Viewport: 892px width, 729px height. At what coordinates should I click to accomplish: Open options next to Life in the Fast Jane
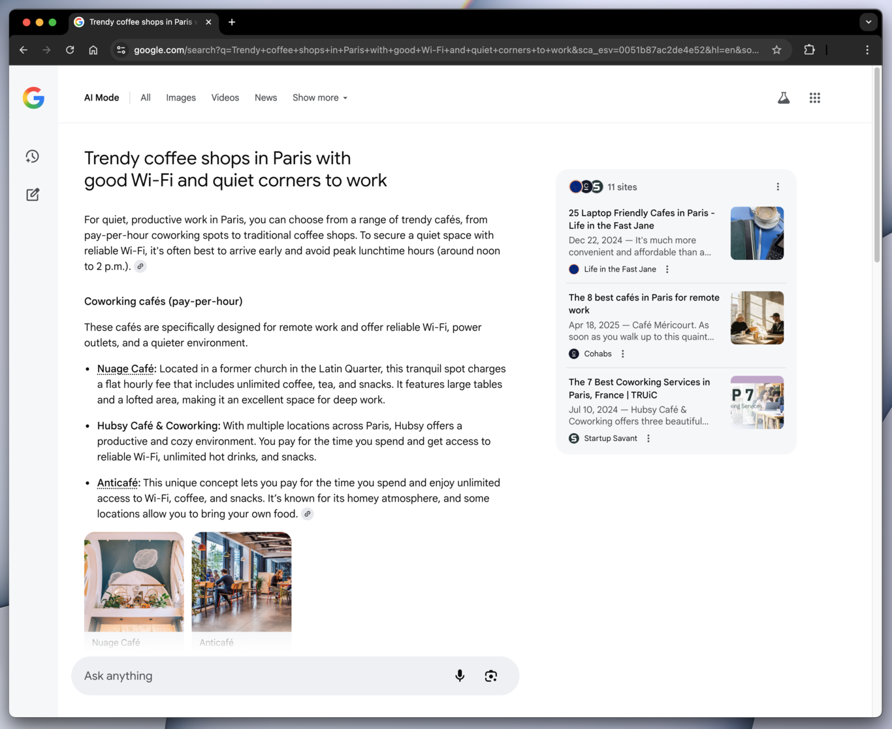click(667, 269)
